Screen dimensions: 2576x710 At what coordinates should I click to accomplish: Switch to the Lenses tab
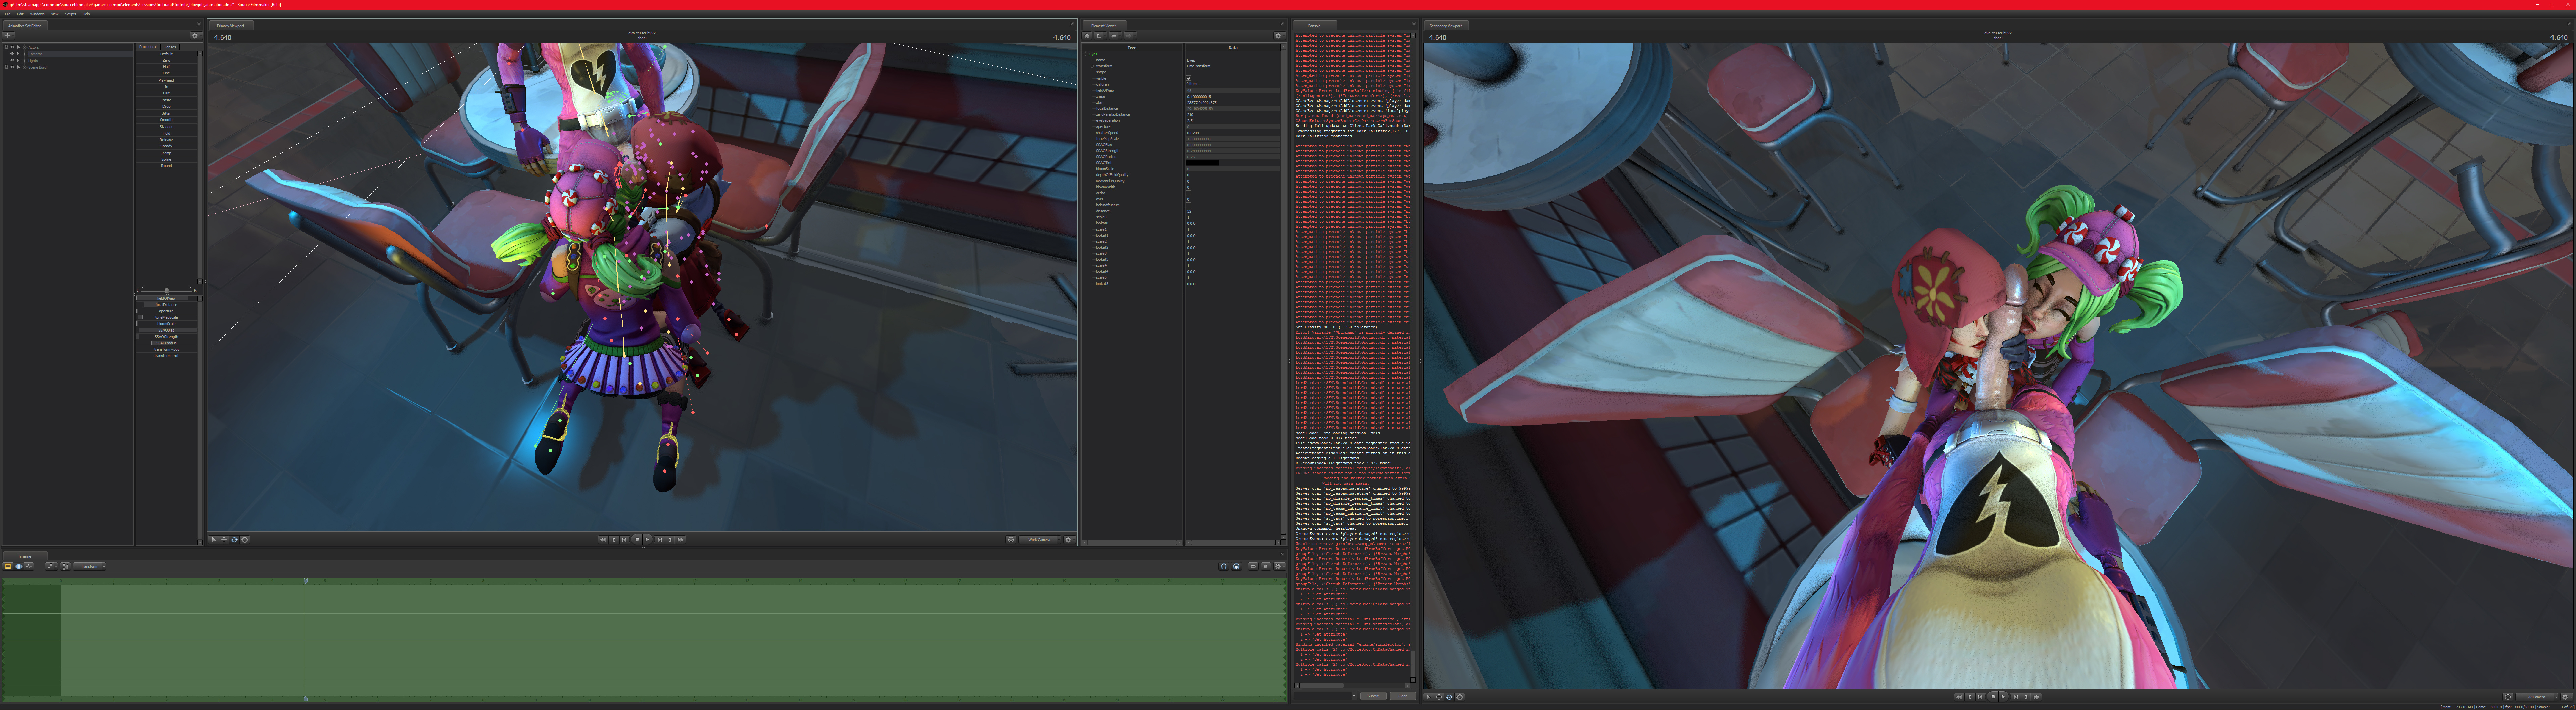(170, 47)
